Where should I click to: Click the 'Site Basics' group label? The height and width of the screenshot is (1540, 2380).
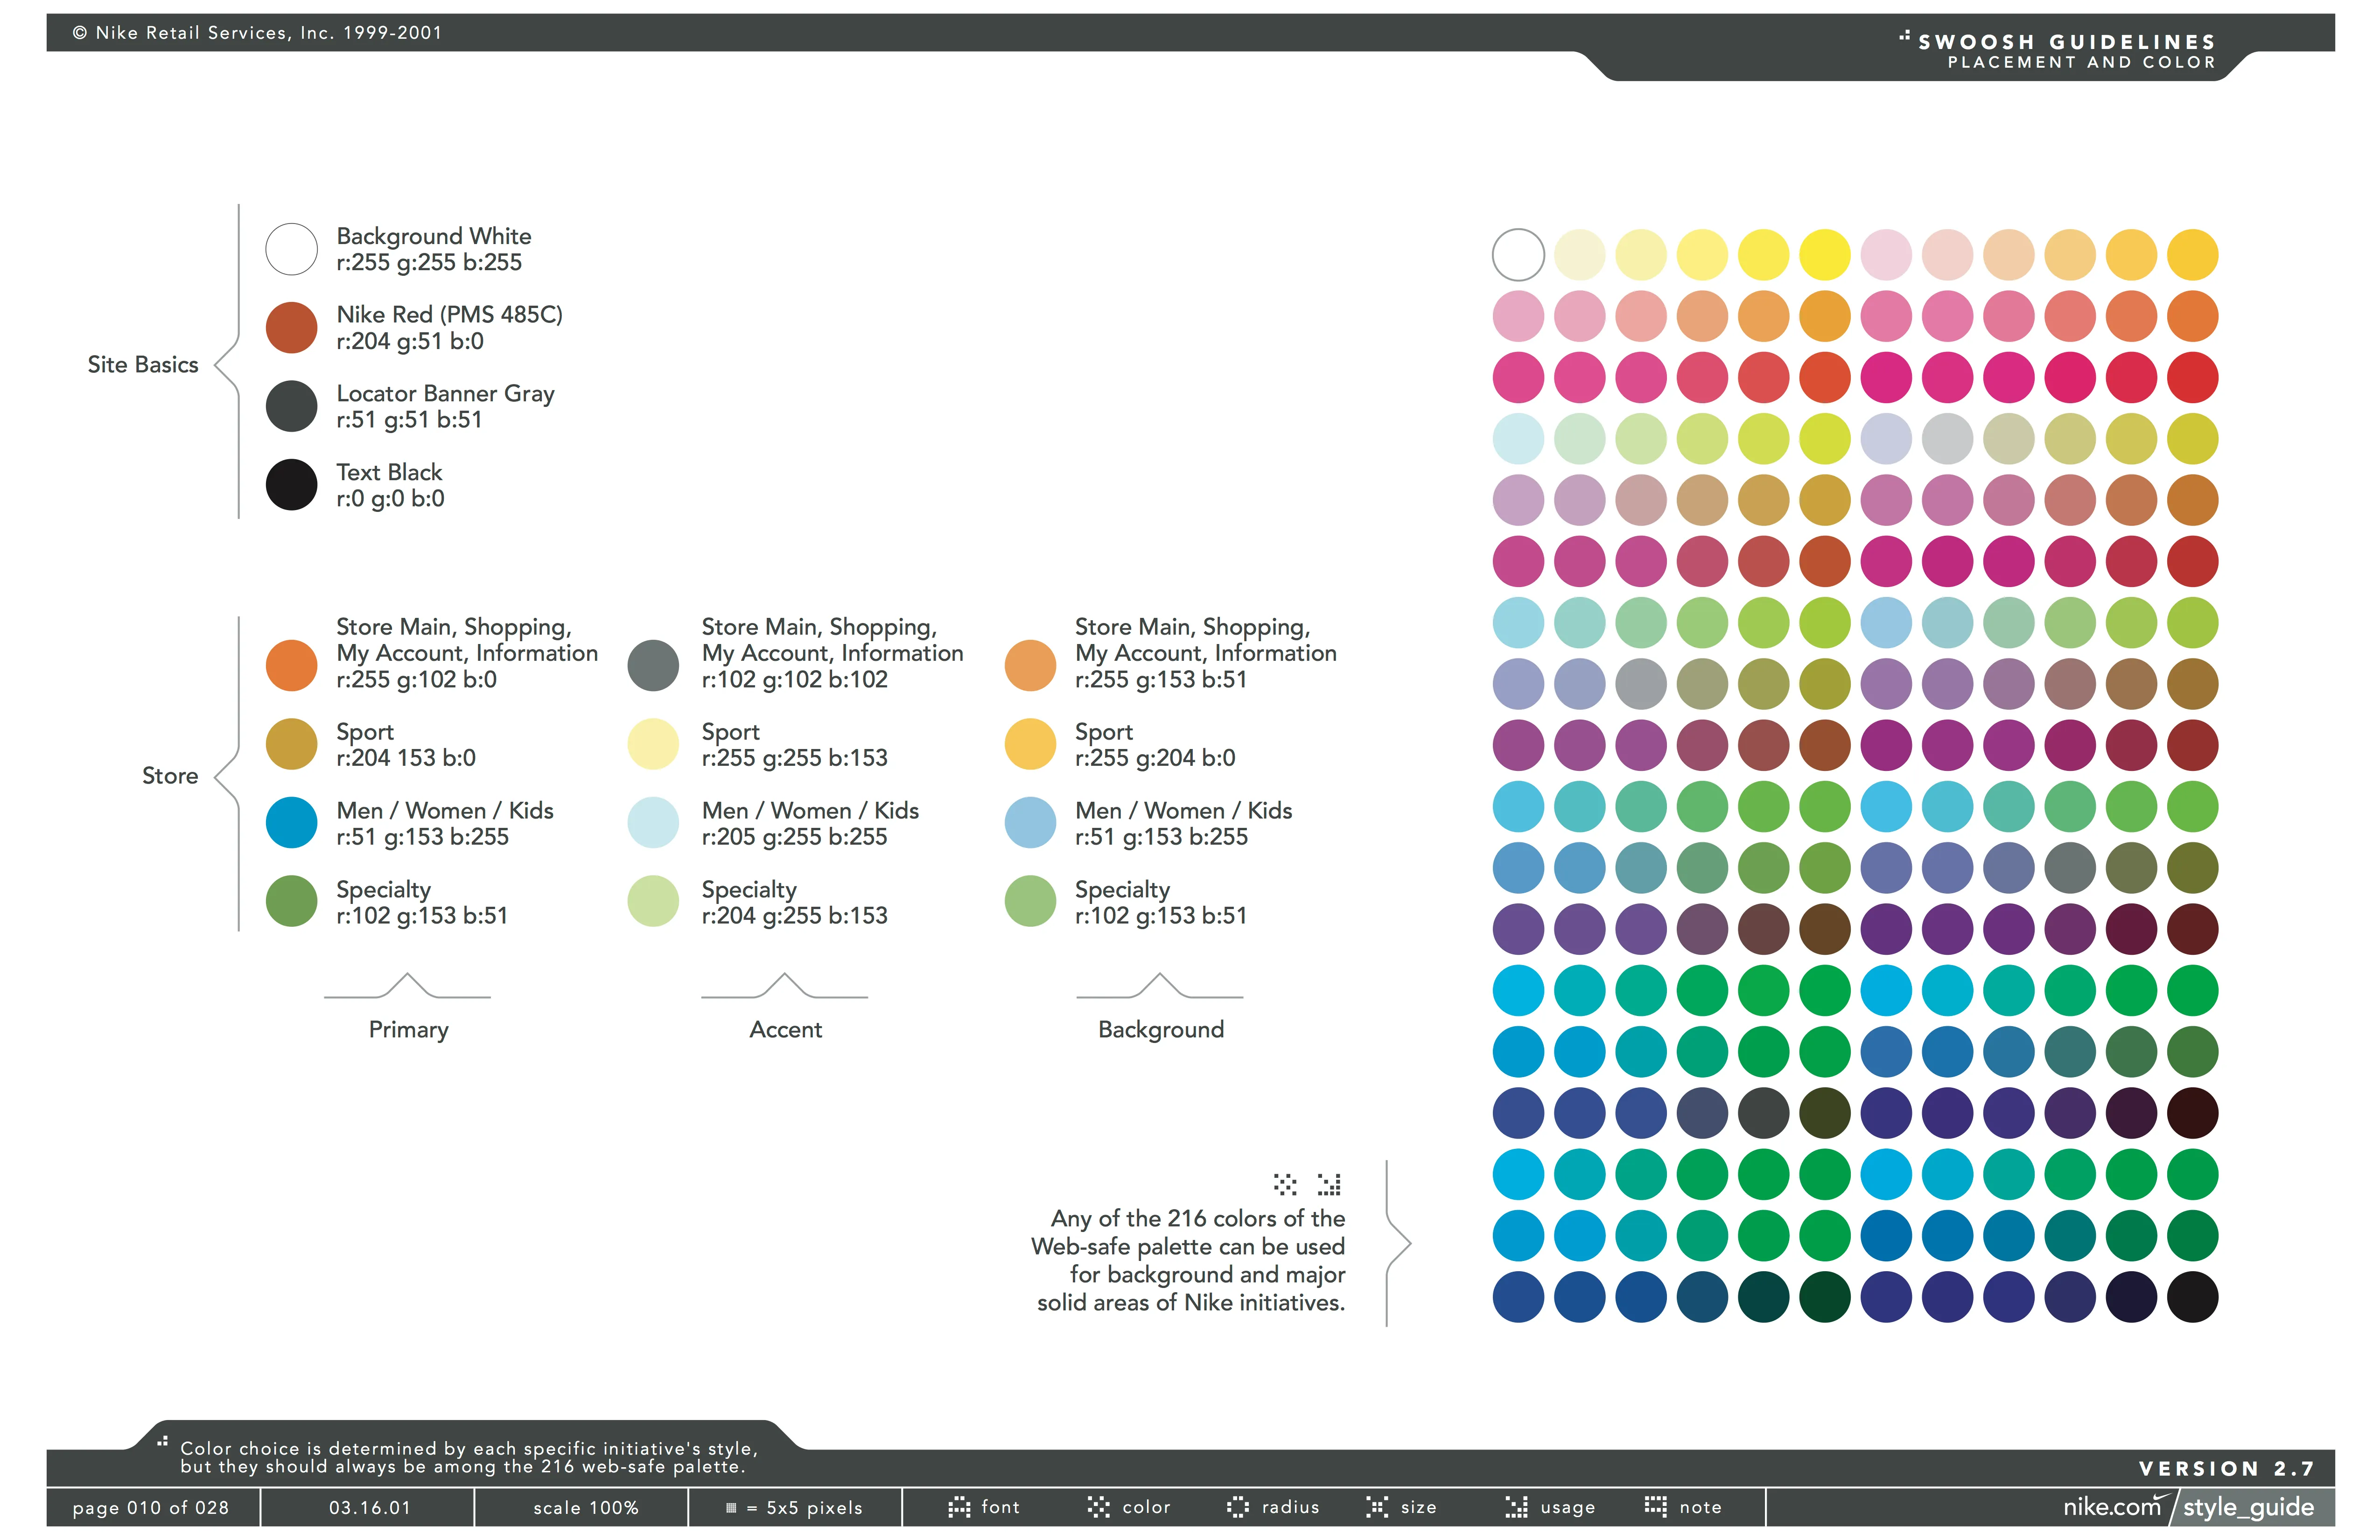coord(143,365)
